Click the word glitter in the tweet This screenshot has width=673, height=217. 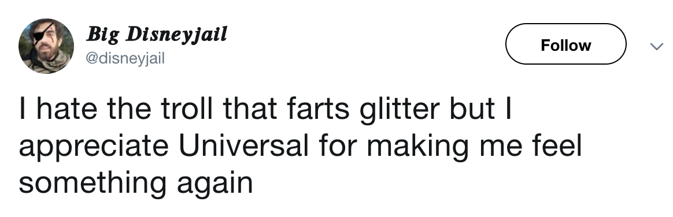[399, 108]
